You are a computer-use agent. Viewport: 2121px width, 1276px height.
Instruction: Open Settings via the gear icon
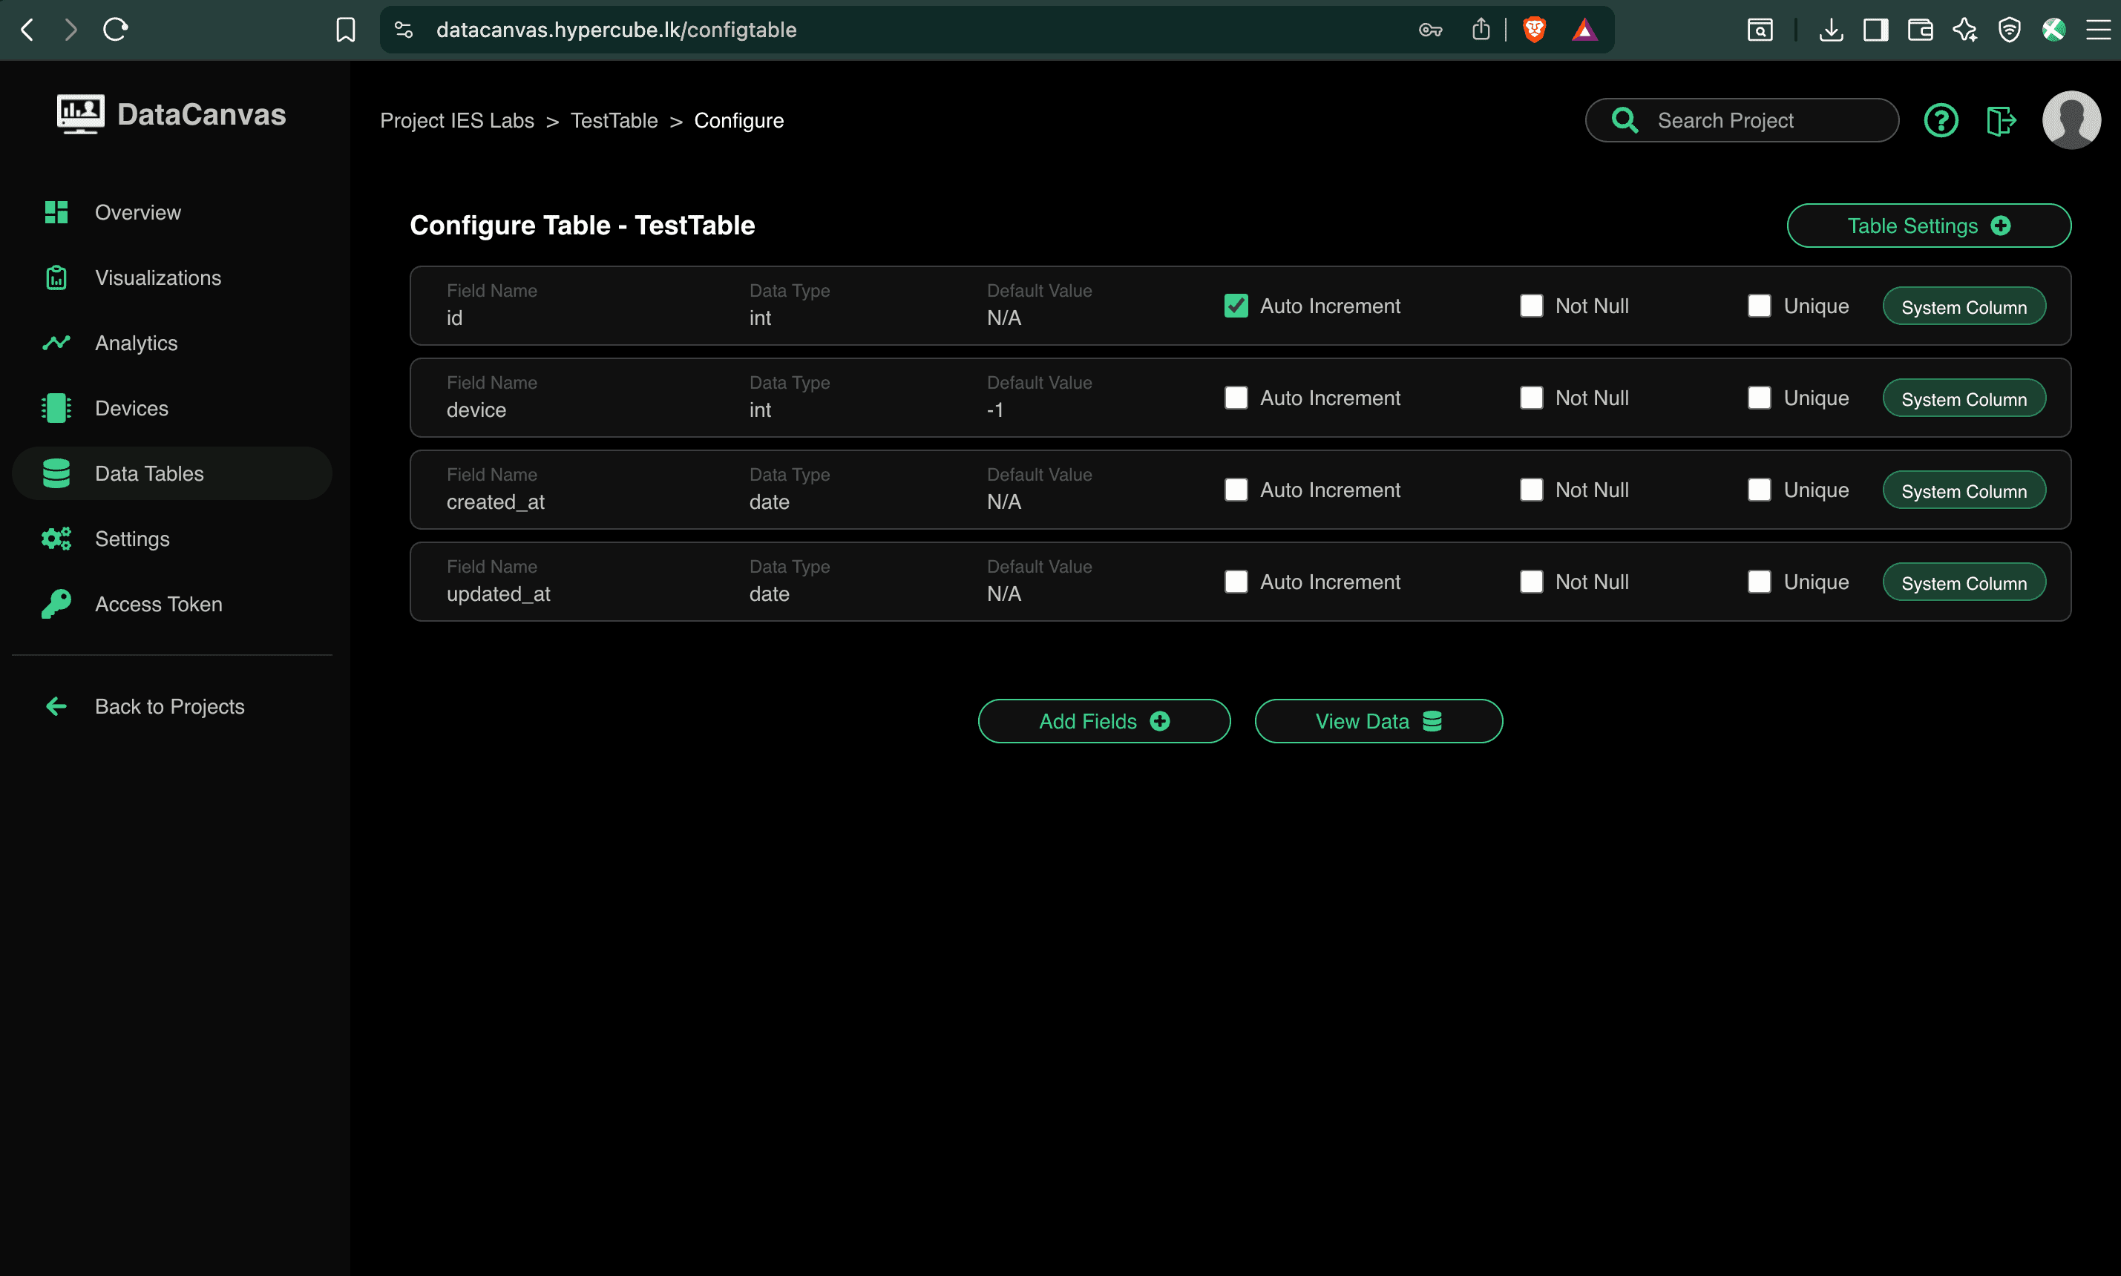point(55,539)
